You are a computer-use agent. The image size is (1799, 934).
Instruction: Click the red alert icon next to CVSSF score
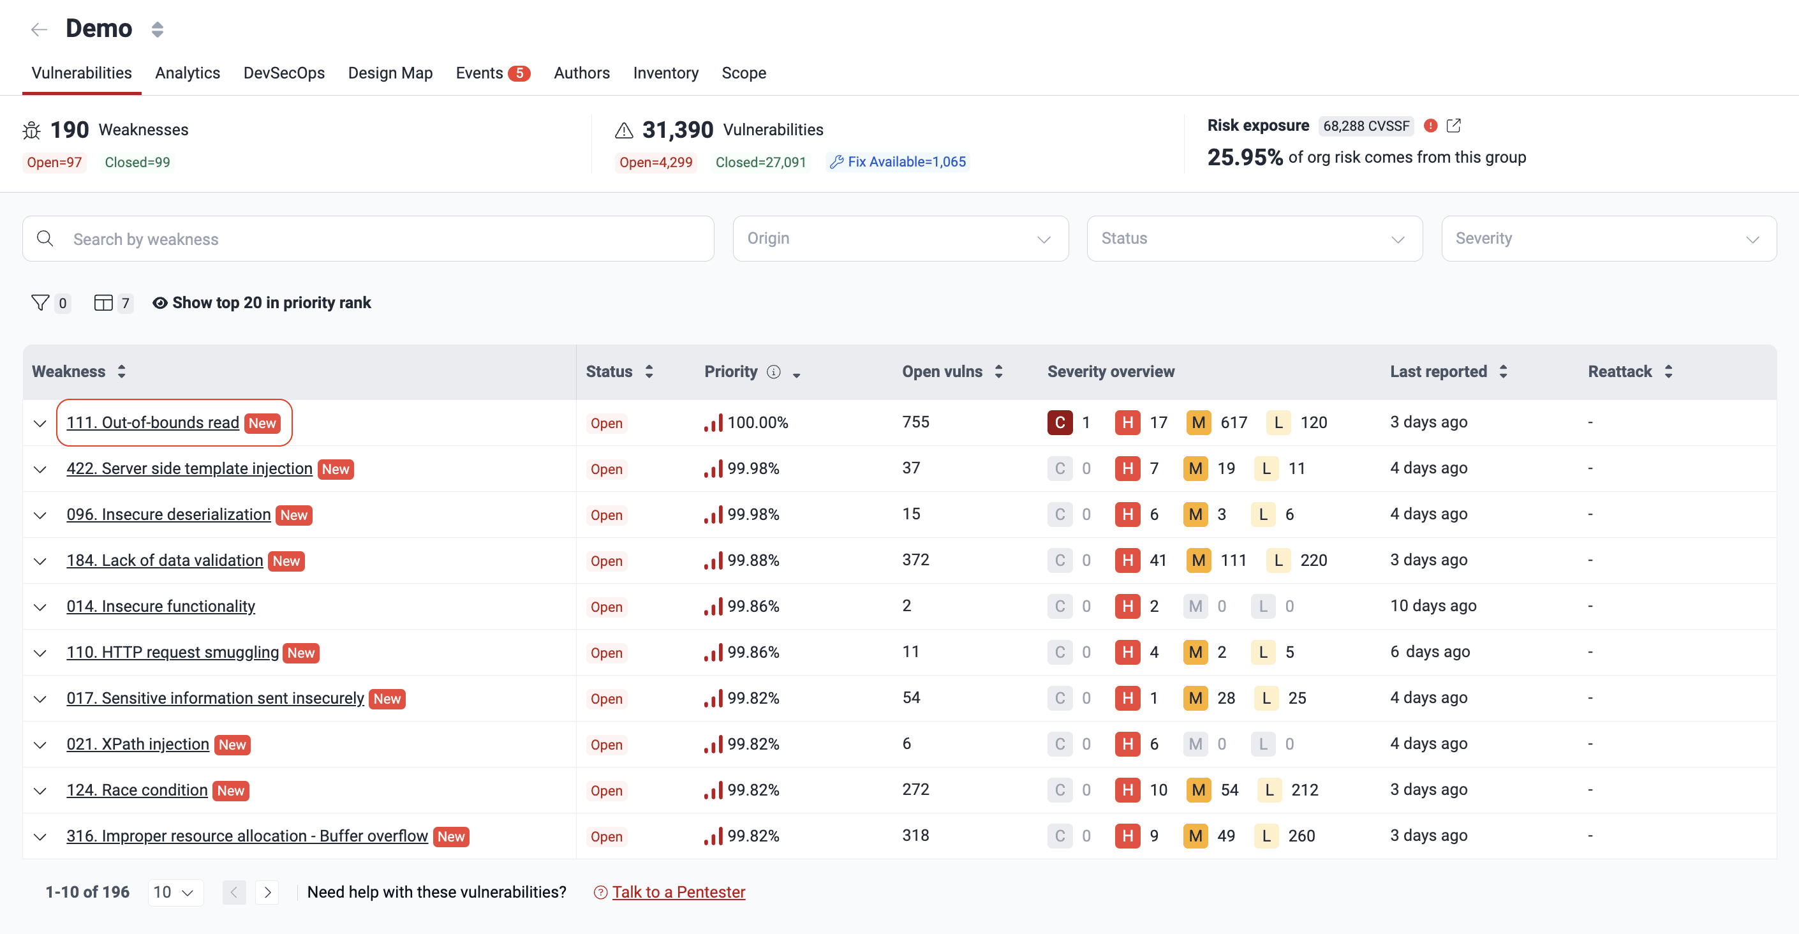tap(1430, 126)
